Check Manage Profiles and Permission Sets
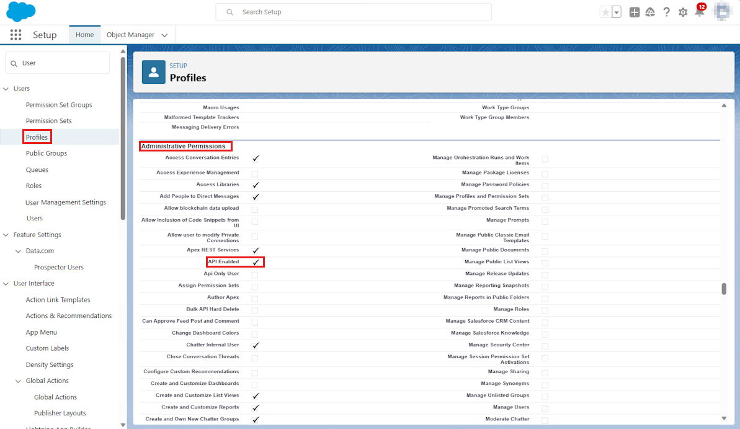Image resolution: width=740 pixels, height=429 pixels. pos(545,197)
